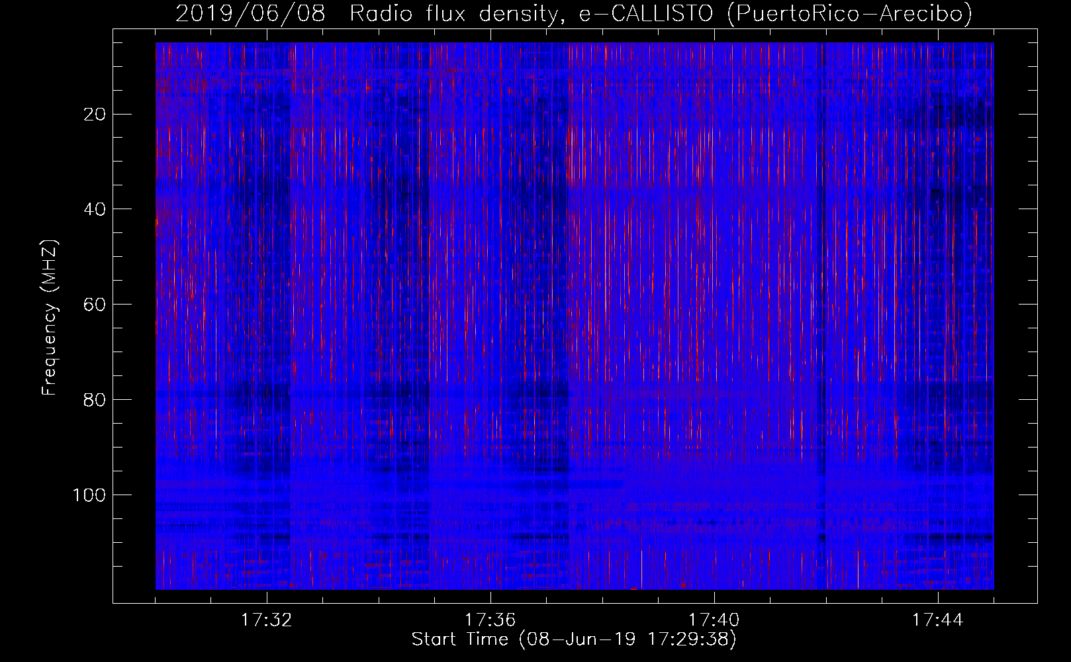This screenshot has width=1071, height=662.
Task: Click the 'Frequency (MHZ)' axis label
Action: [50, 318]
